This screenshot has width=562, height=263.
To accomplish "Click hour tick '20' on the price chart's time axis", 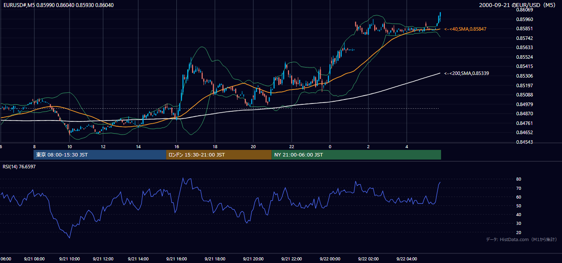I will [253, 146].
